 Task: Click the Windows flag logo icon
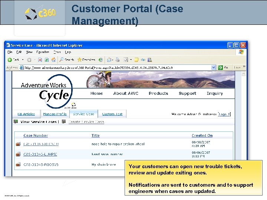tap(241, 52)
